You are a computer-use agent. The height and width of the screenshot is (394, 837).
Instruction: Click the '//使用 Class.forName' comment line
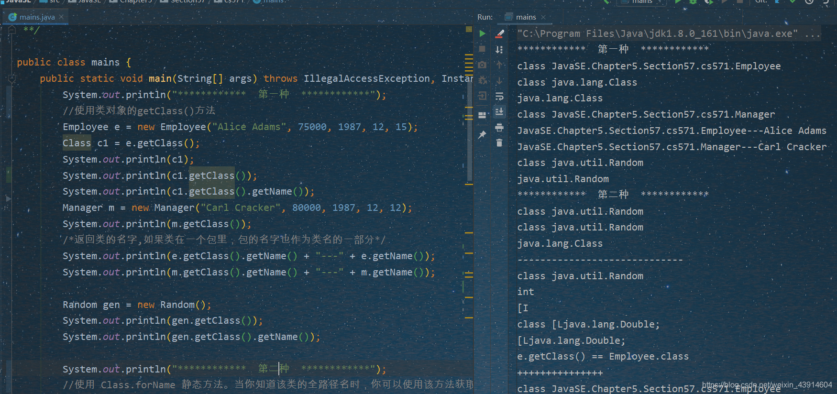(x=268, y=384)
